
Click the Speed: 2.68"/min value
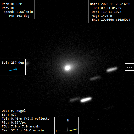[18, 12]
